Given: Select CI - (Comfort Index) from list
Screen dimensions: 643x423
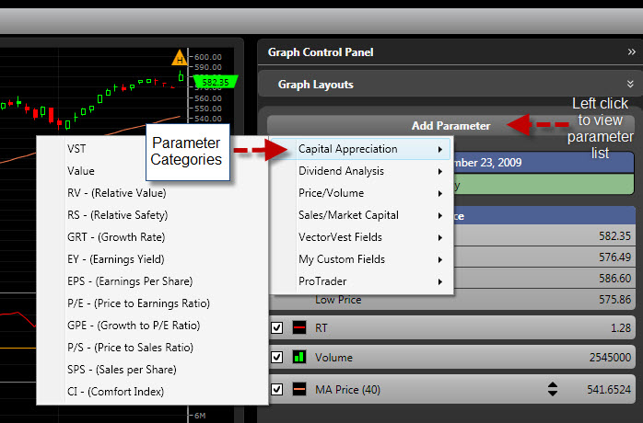Looking at the screenshot, I should click(115, 392).
